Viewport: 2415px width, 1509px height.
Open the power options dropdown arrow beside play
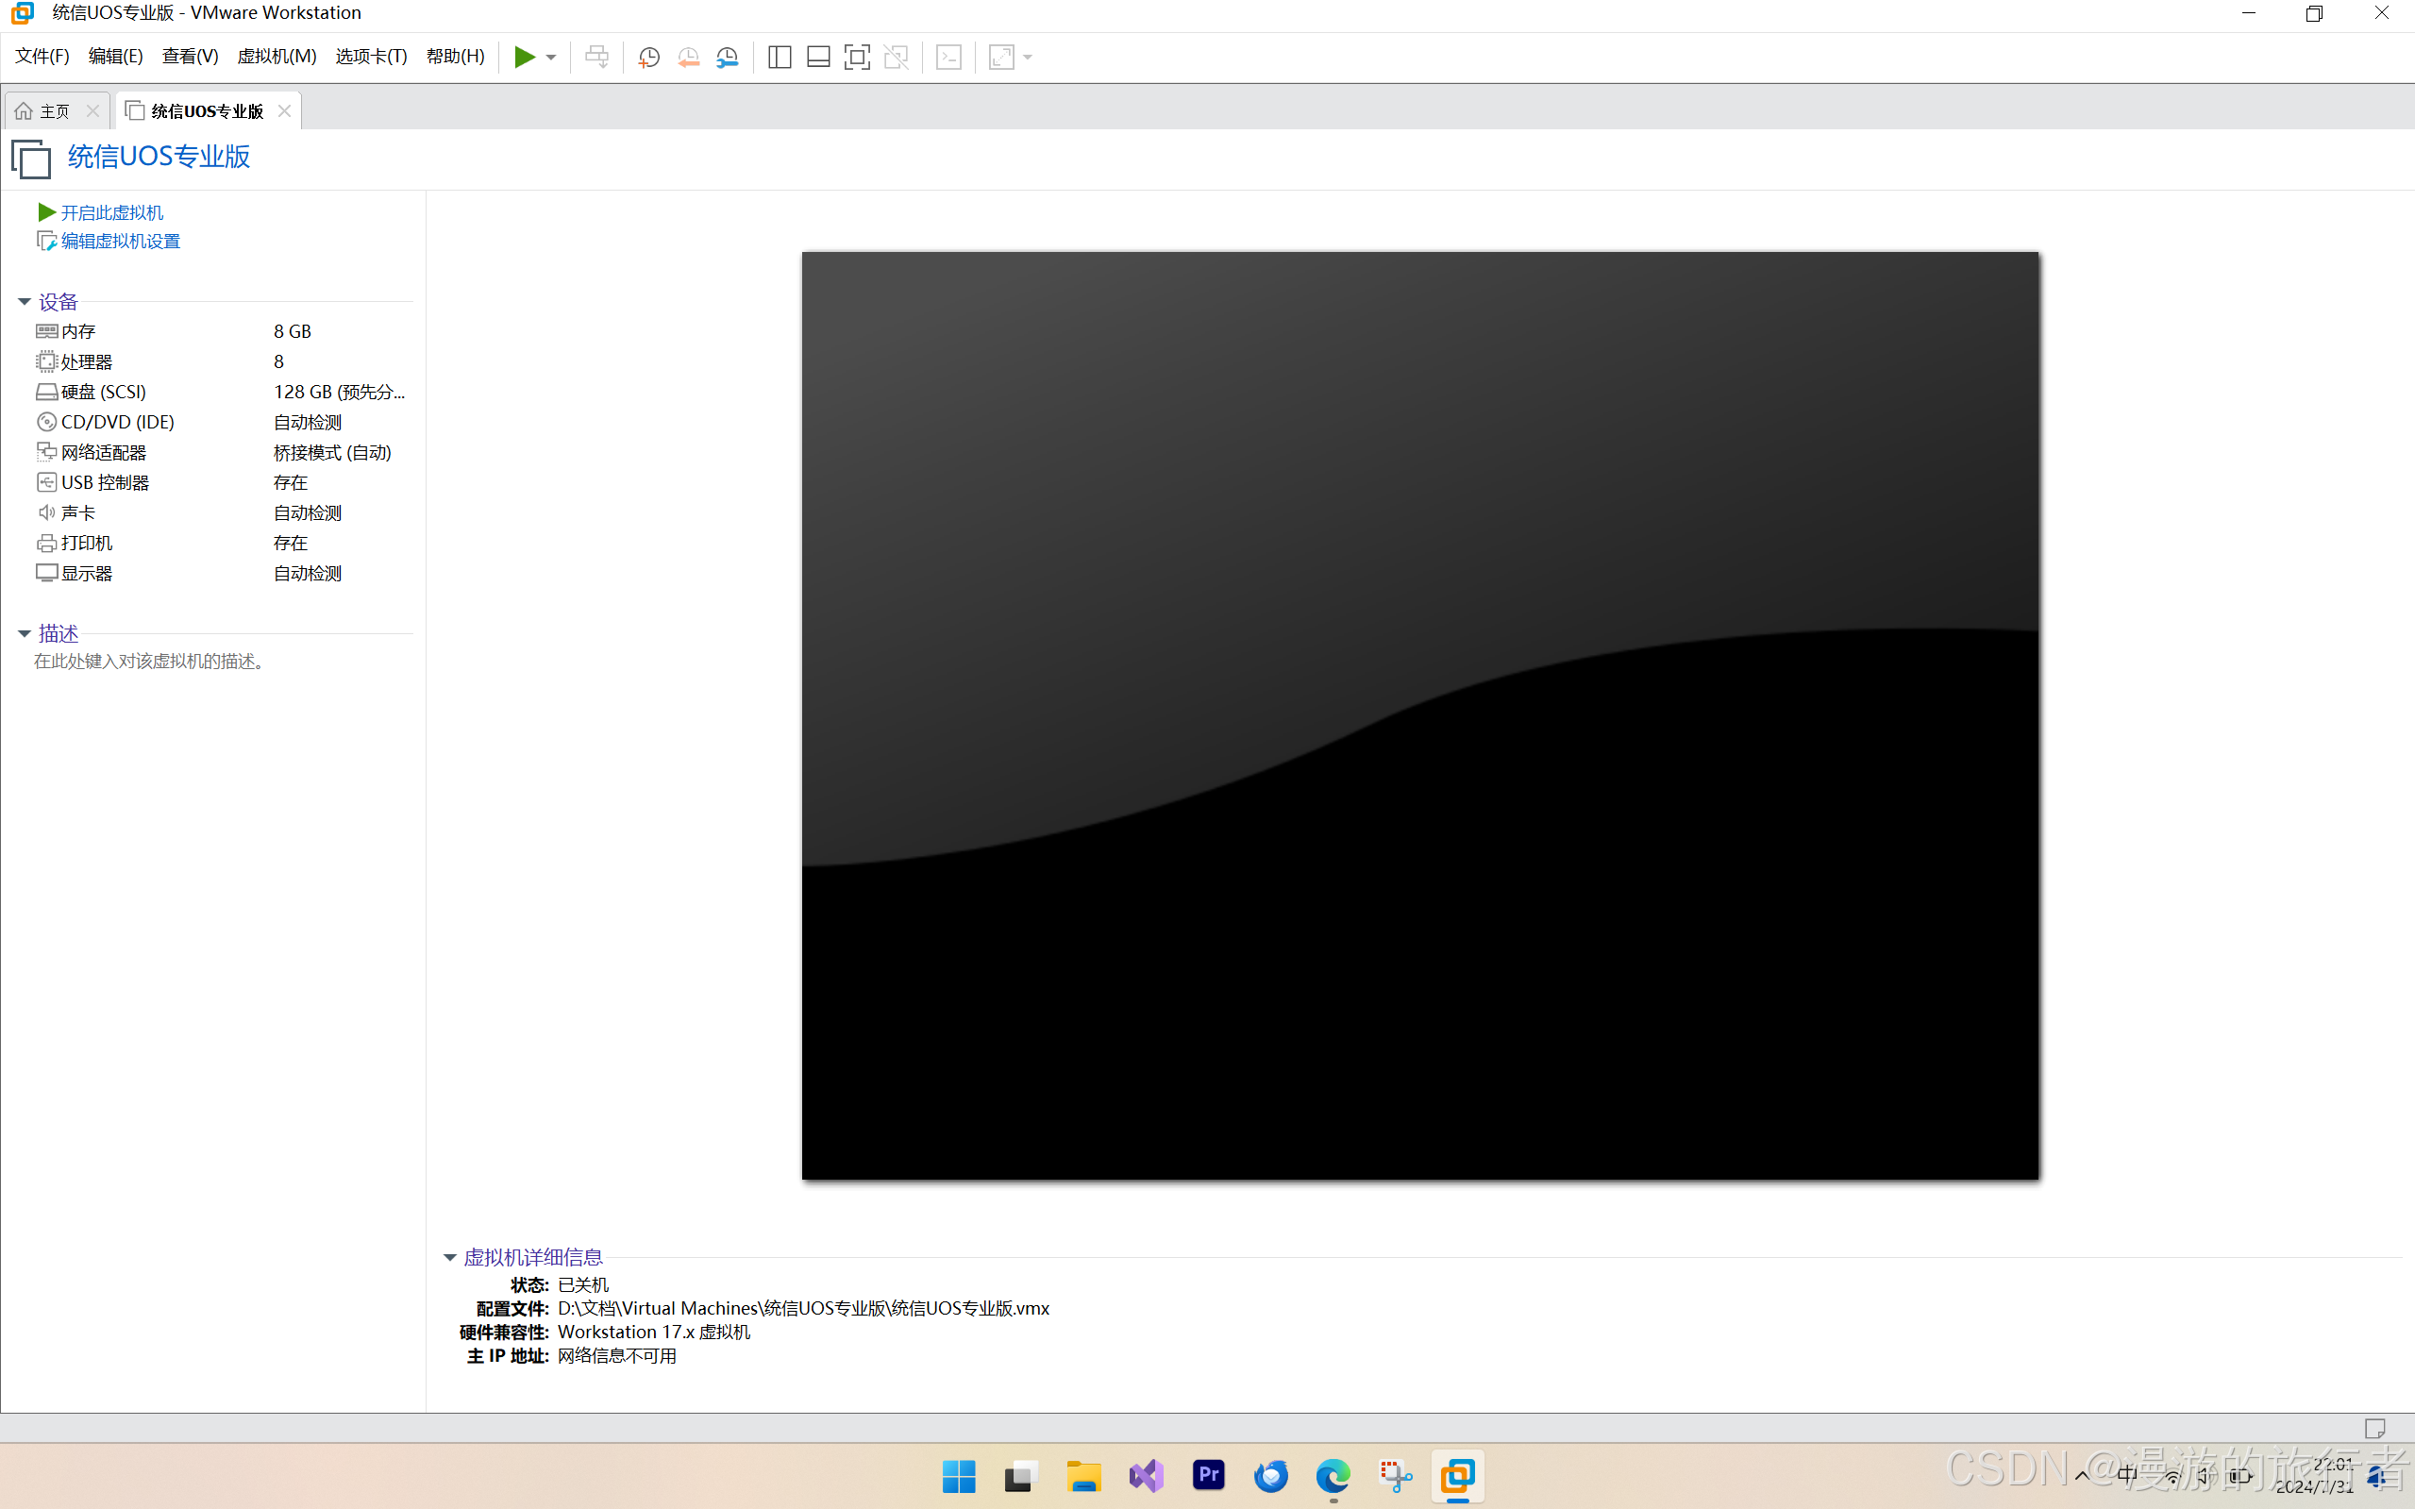[551, 57]
